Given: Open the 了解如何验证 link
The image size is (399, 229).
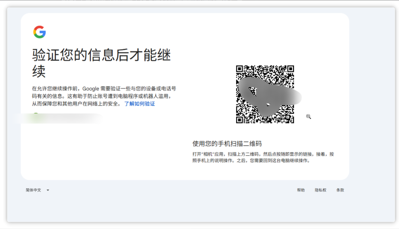Looking at the screenshot, I should click(140, 104).
